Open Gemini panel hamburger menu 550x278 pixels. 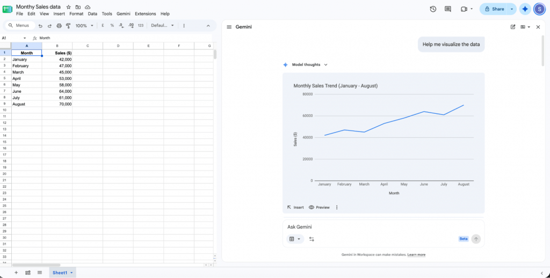(229, 27)
